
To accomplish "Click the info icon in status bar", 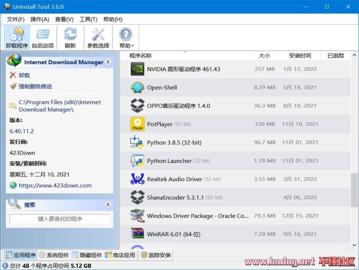I will click(x=5, y=266).
